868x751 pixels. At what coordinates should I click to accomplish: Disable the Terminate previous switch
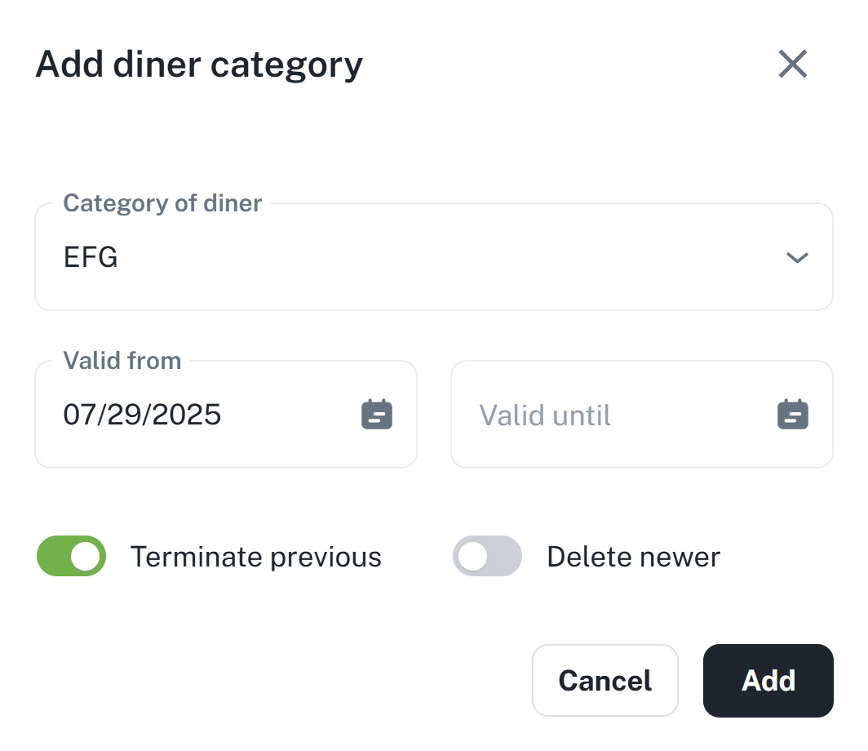pos(72,556)
